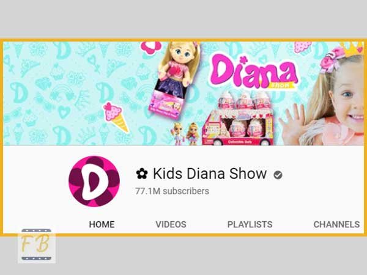Open the PLAYLISTS tab
Image resolution: width=367 pixels, height=275 pixels.
coord(250,224)
